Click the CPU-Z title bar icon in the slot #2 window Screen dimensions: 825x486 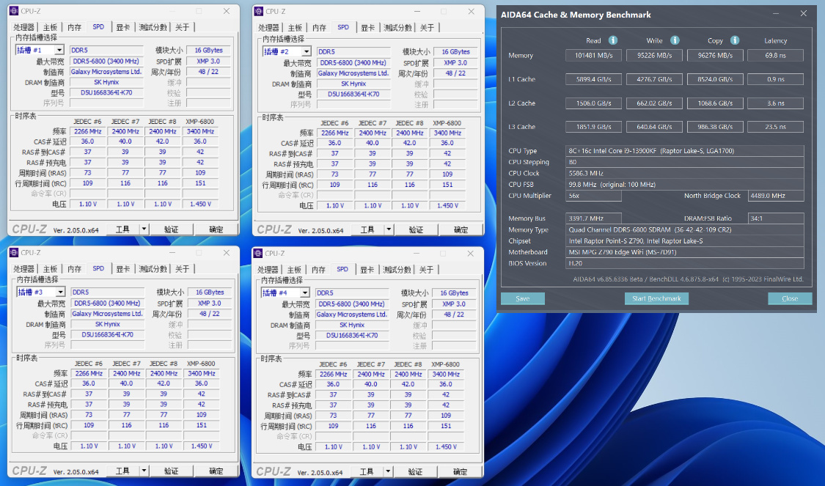coord(259,11)
